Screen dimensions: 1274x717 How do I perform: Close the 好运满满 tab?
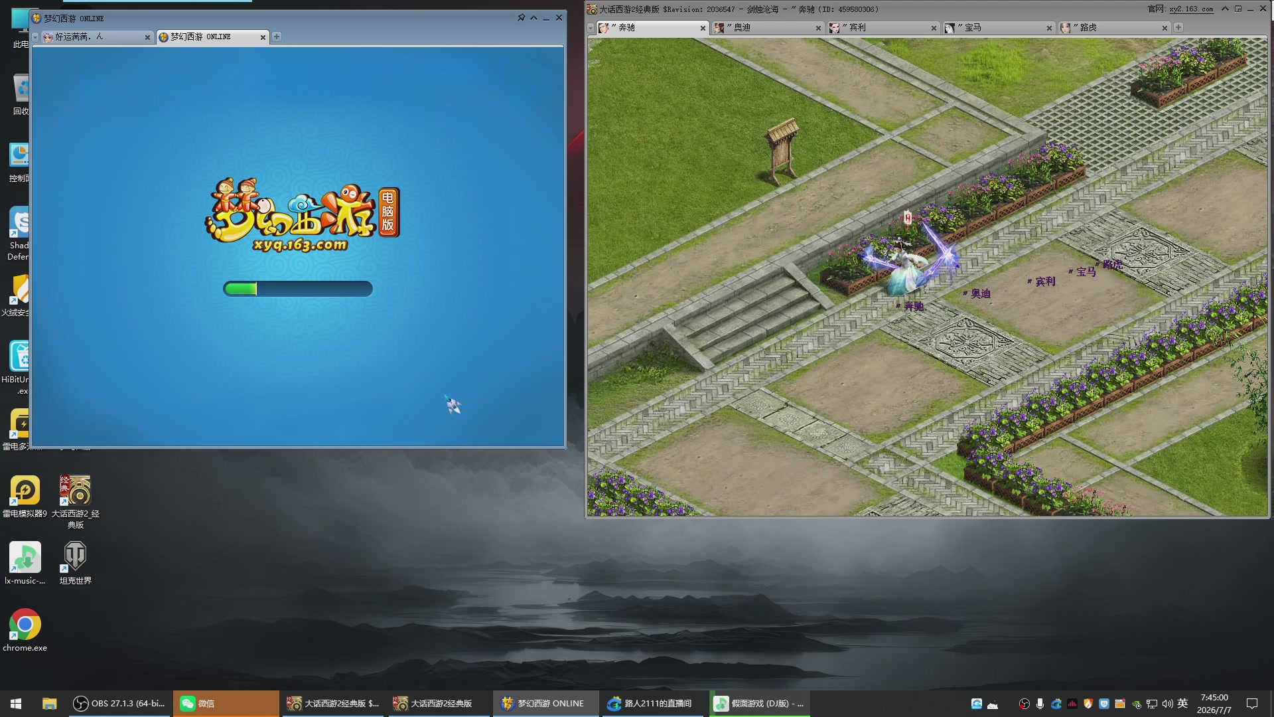pyautogui.click(x=147, y=37)
